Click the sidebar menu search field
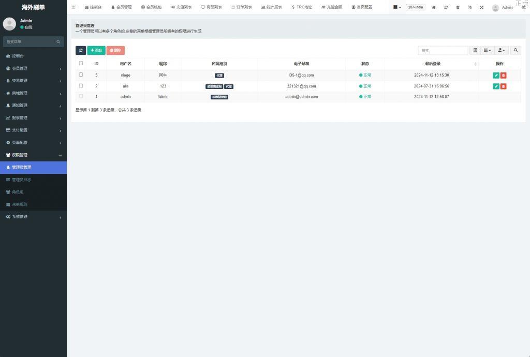This screenshot has width=530, height=357. pos(30,41)
